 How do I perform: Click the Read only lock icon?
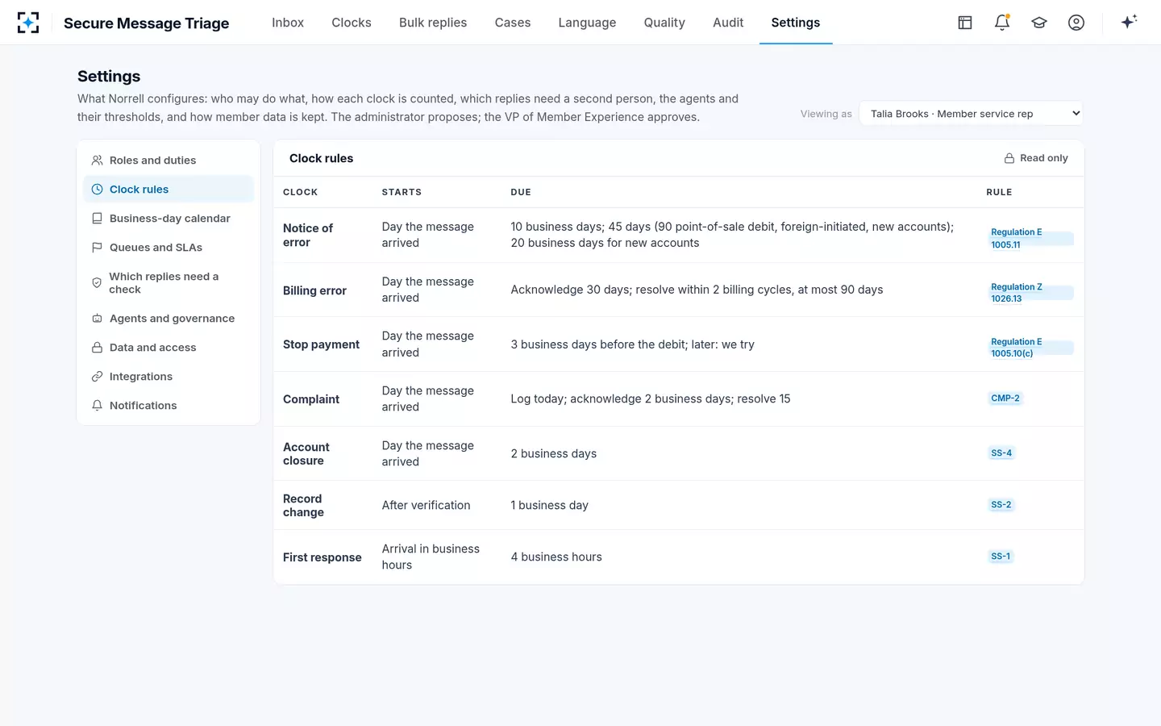(x=1009, y=158)
